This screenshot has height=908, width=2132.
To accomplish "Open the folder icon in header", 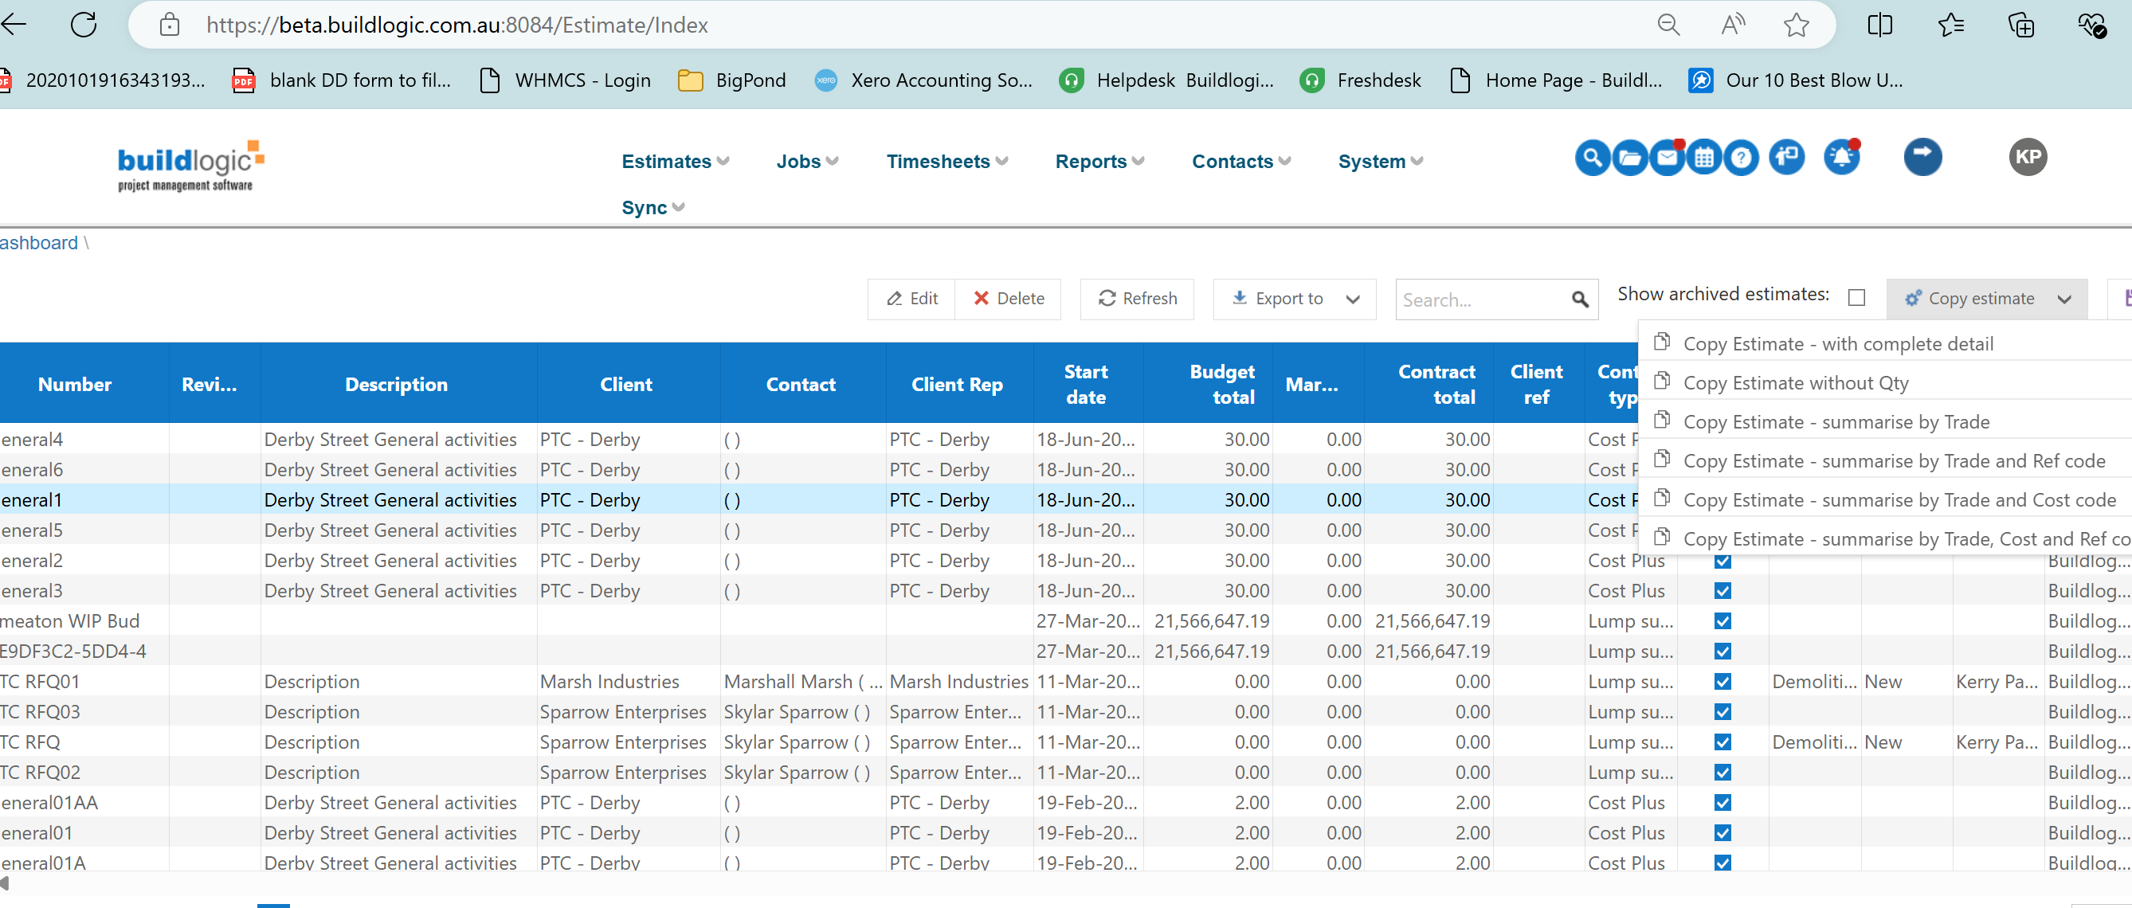I will pyautogui.click(x=1628, y=157).
